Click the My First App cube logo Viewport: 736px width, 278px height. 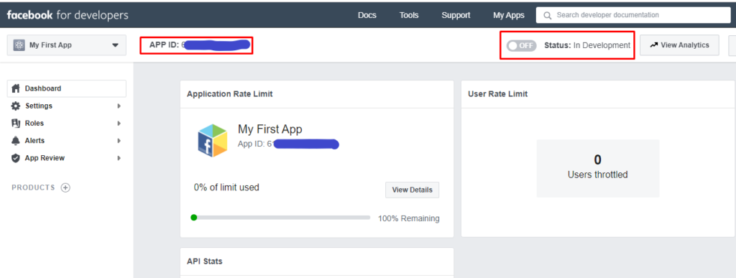[x=212, y=140]
